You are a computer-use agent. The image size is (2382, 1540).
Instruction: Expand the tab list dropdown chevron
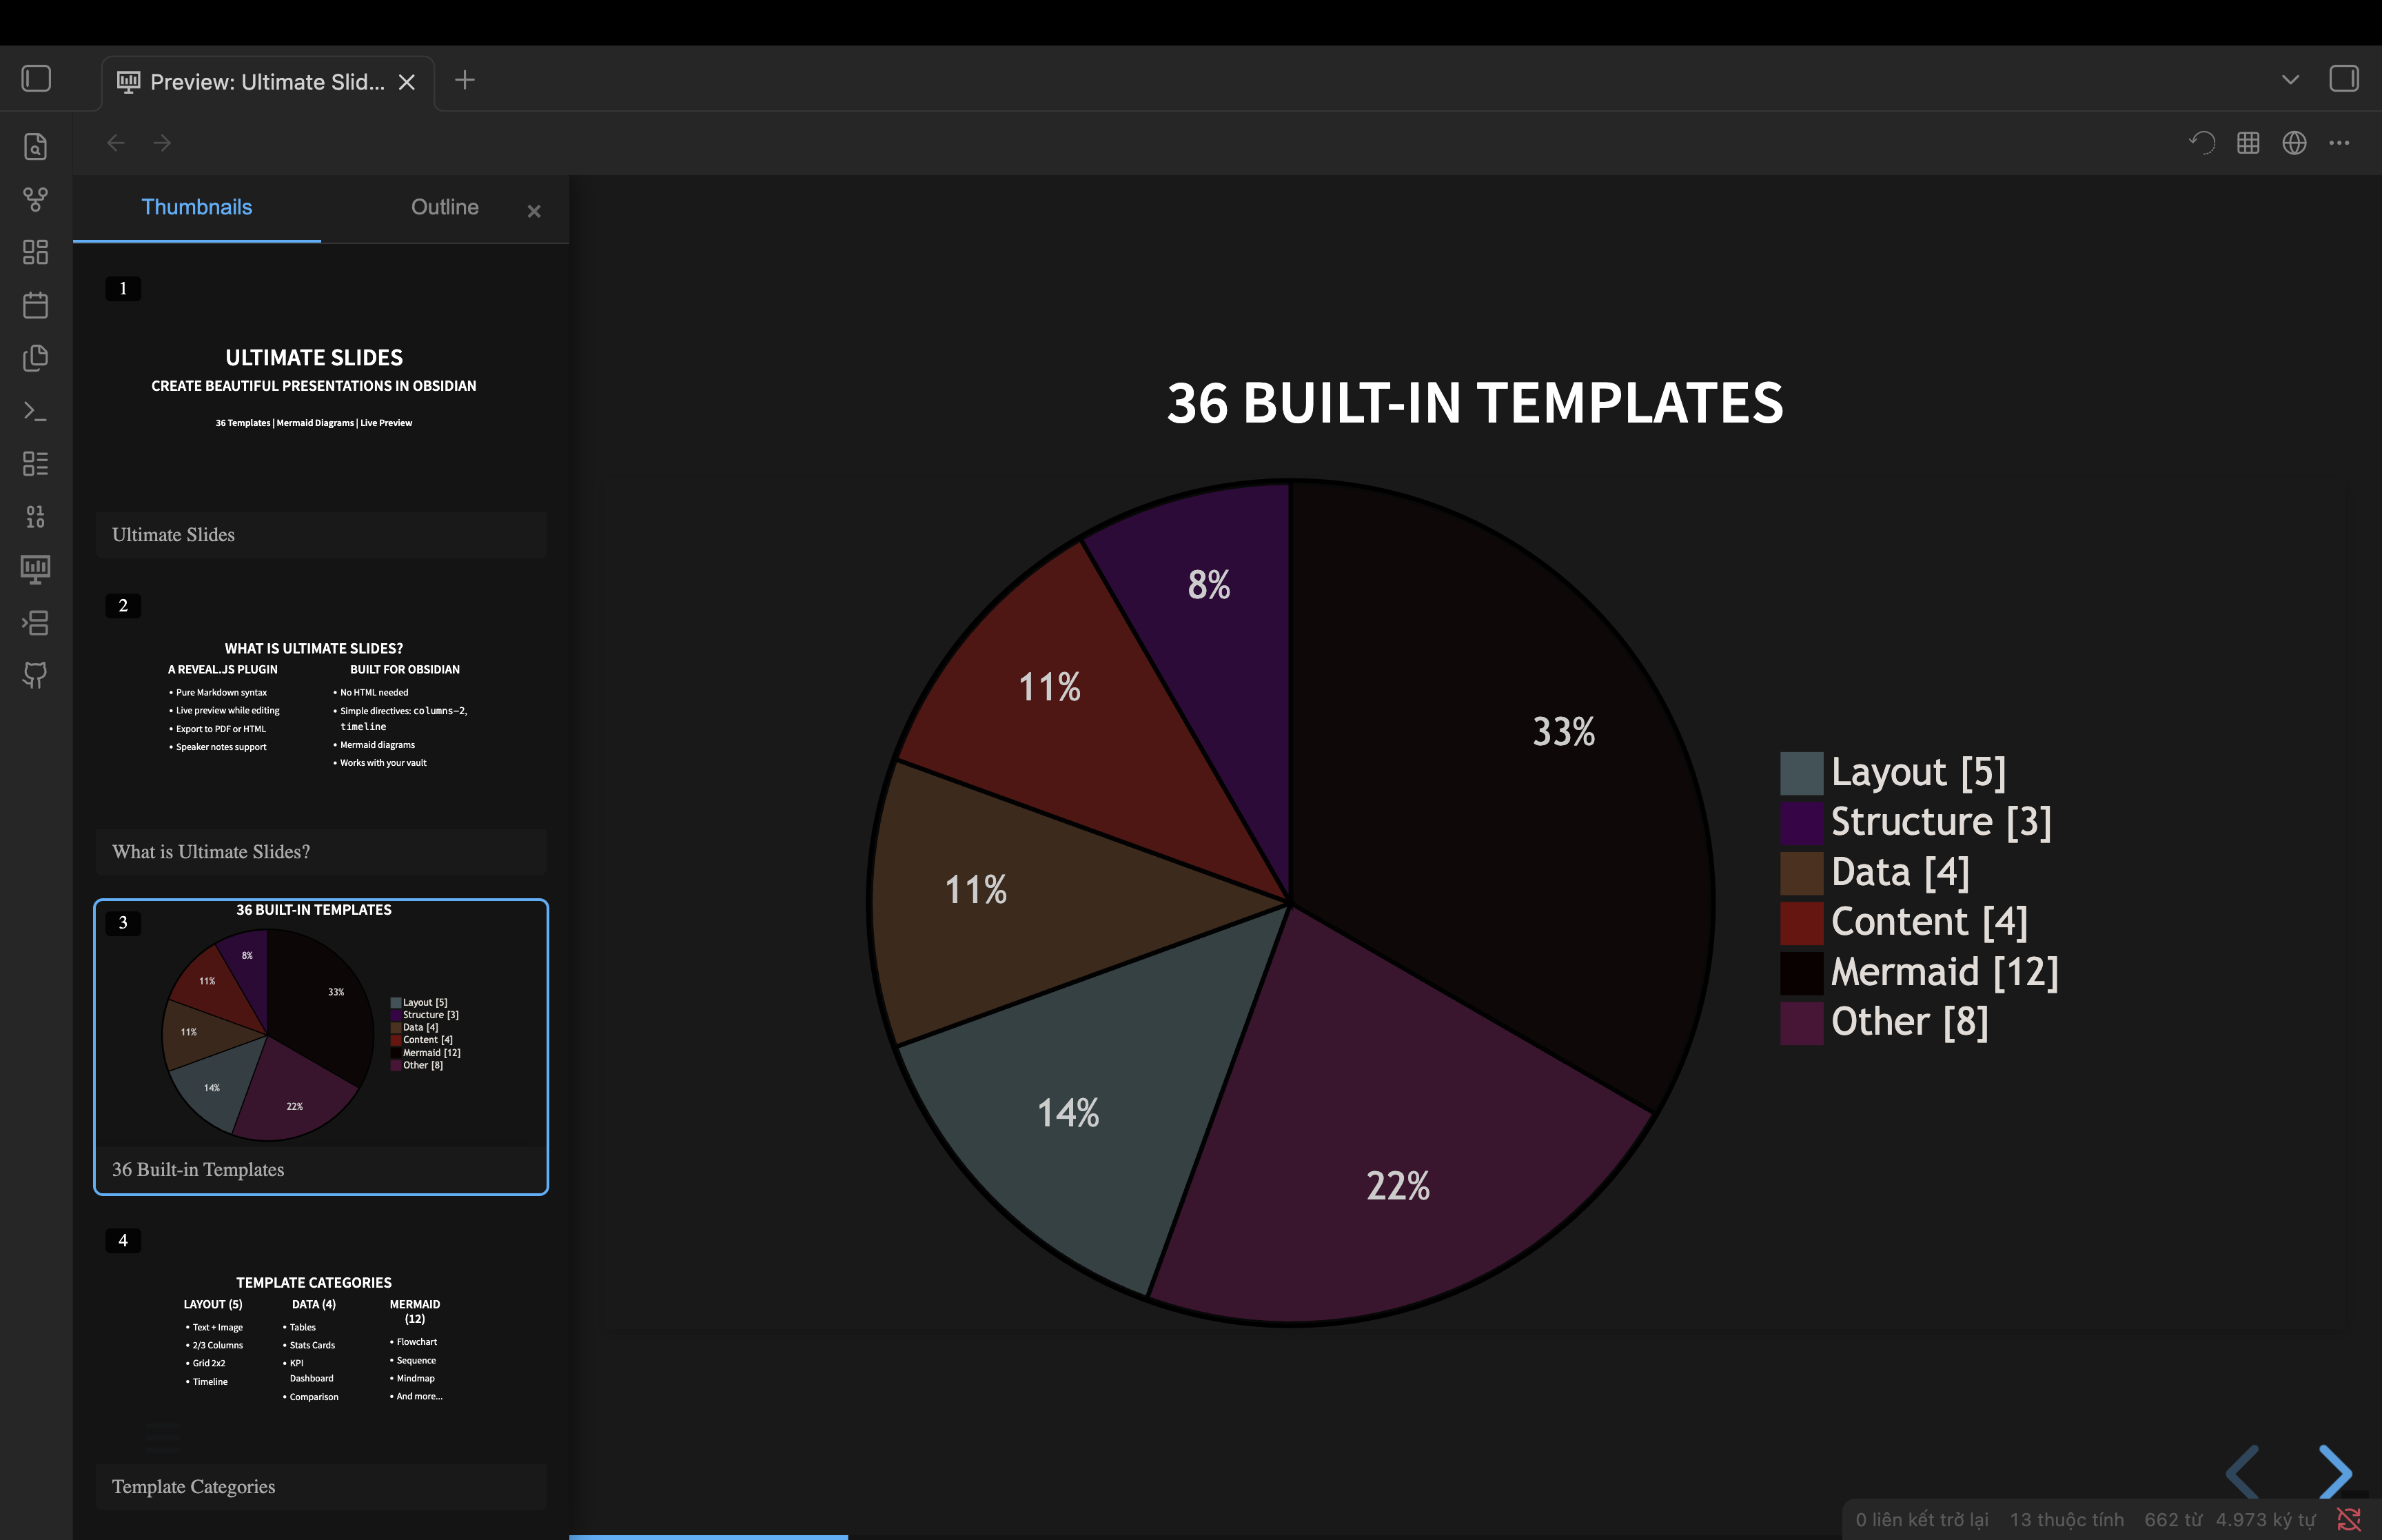tap(2290, 79)
